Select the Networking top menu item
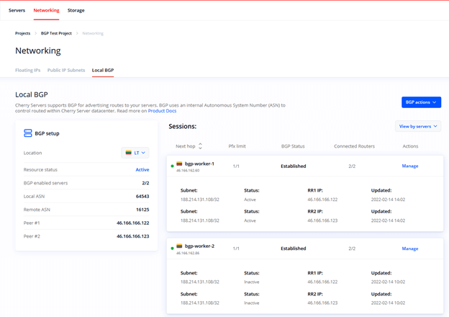449x317 pixels. point(46,11)
